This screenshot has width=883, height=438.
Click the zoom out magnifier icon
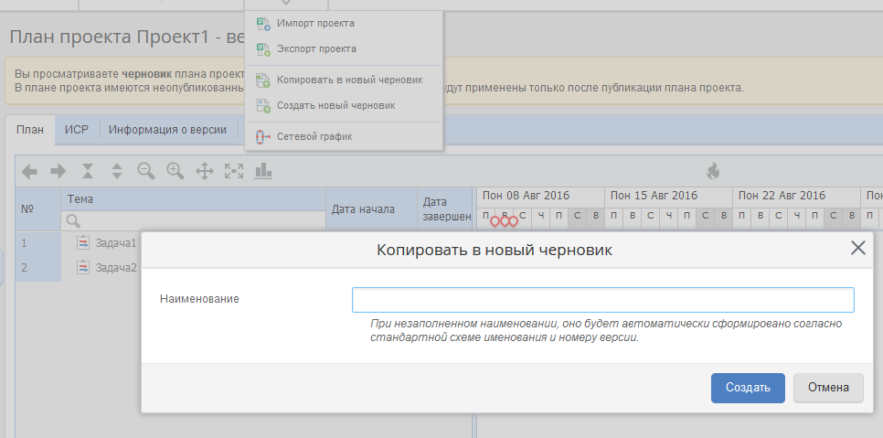click(x=145, y=170)
